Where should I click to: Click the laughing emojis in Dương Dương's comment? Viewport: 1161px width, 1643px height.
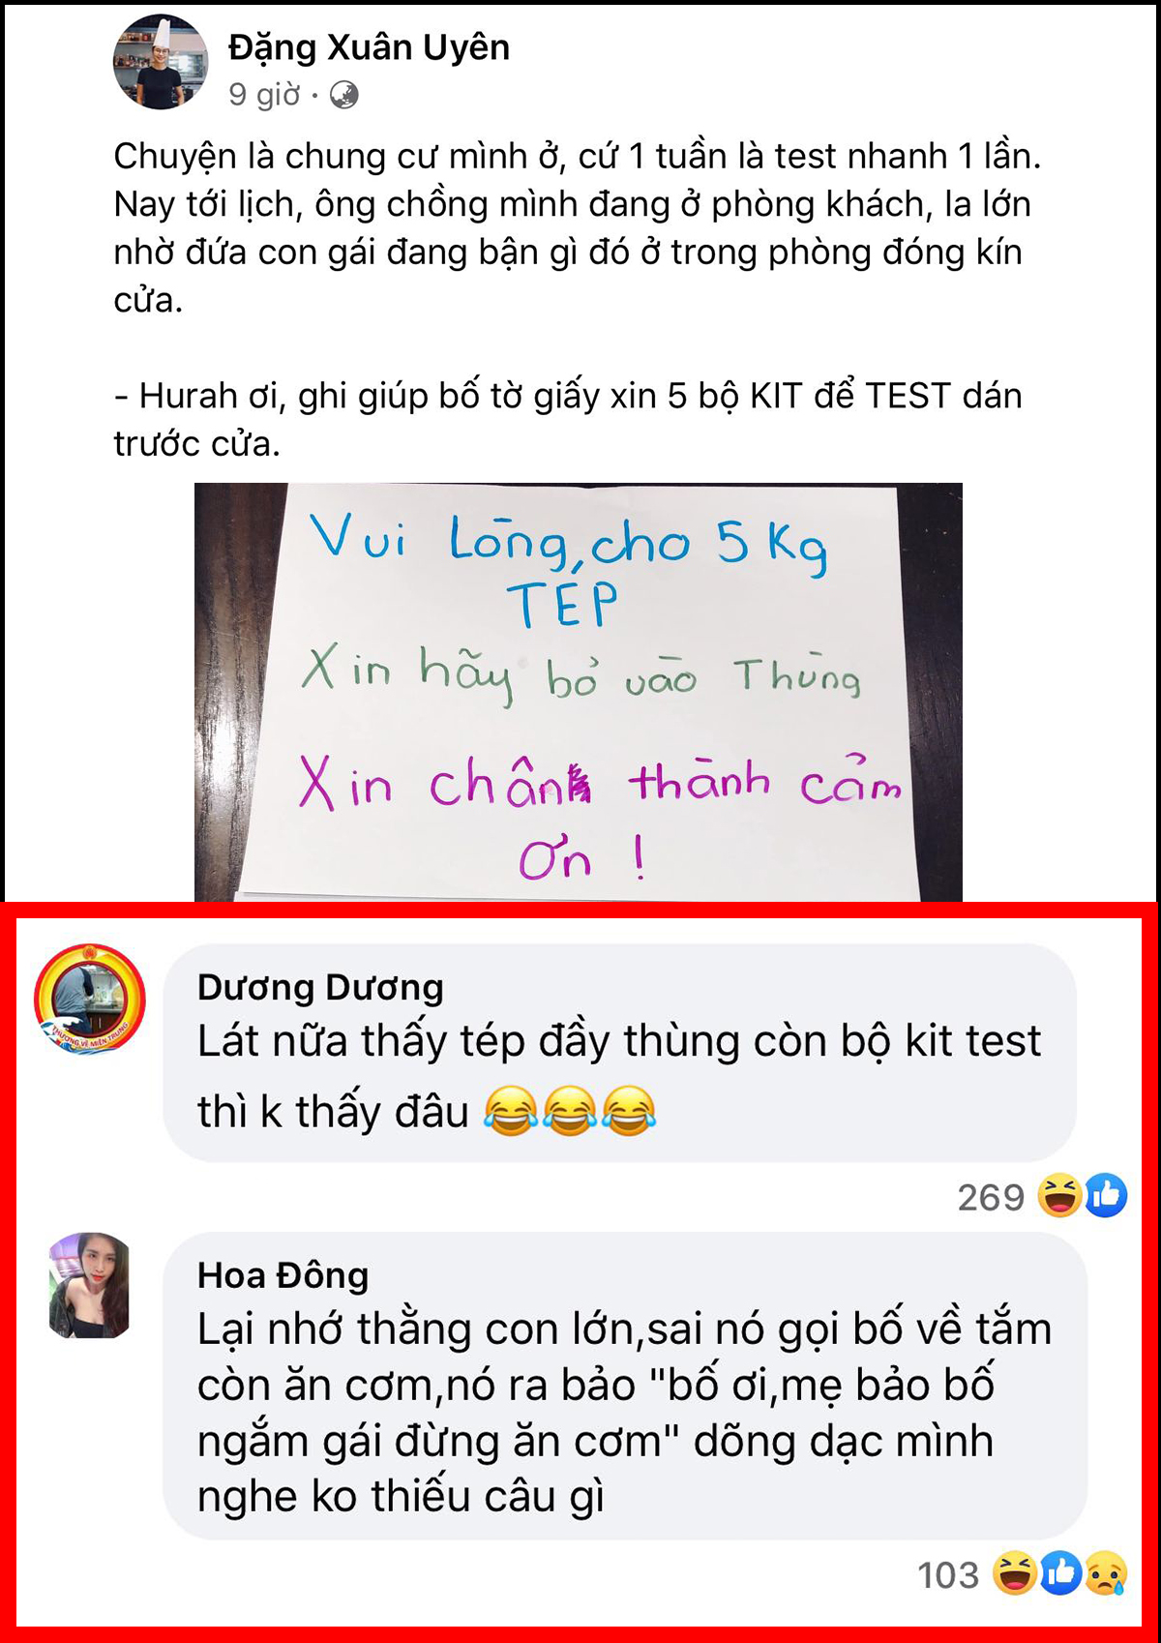click(570, 1111)
